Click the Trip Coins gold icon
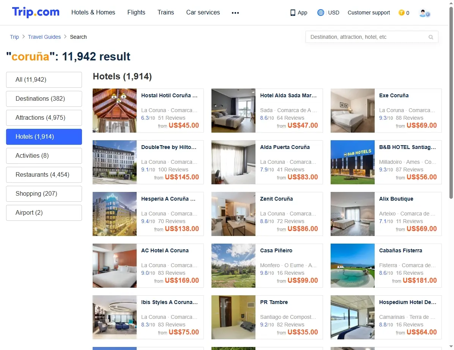This screenshot has height=350, width=454. pyautogui.click(x=401, y=13)
